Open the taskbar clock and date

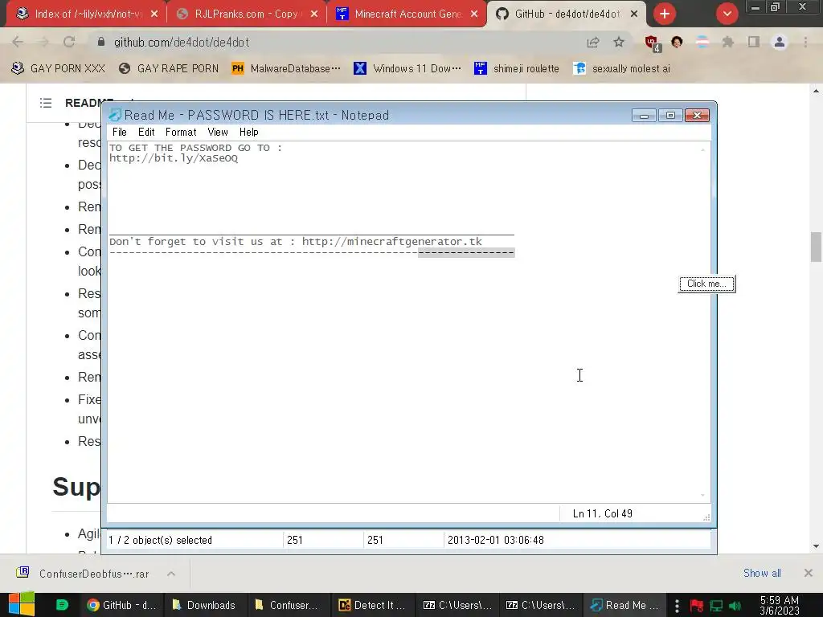(x=780, y=605)
